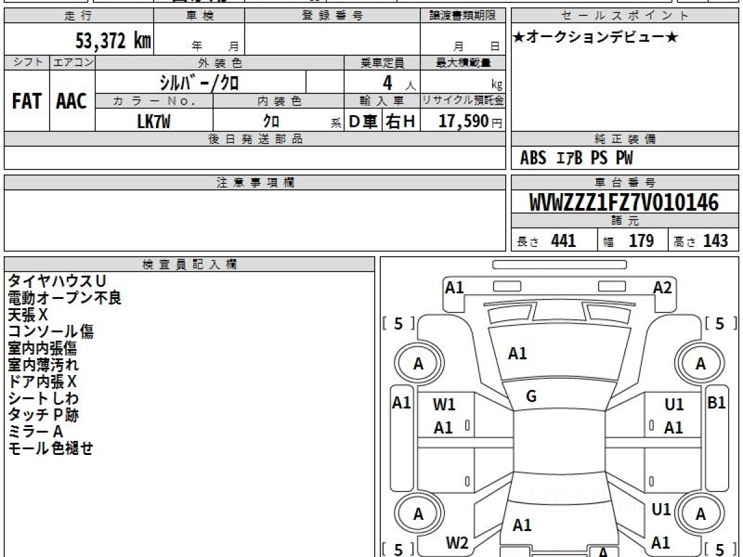Select the FAT transmission value
The image size is (743, 557).
27,101
